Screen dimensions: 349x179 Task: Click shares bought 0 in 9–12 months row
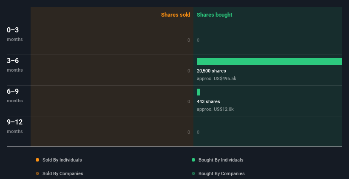[198, 132]
